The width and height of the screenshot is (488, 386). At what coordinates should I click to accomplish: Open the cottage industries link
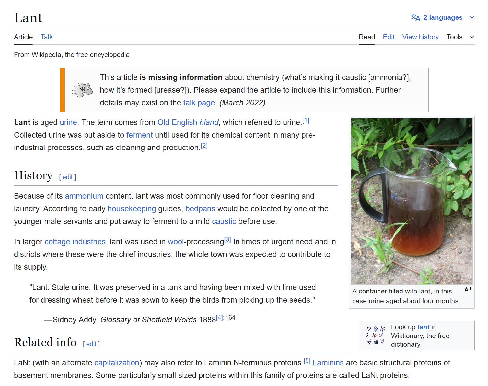click(x=75, y=242)
